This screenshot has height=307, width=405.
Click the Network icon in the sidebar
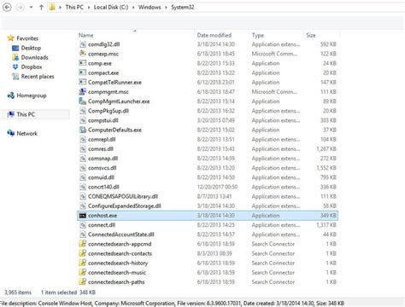tap(11, 133)
